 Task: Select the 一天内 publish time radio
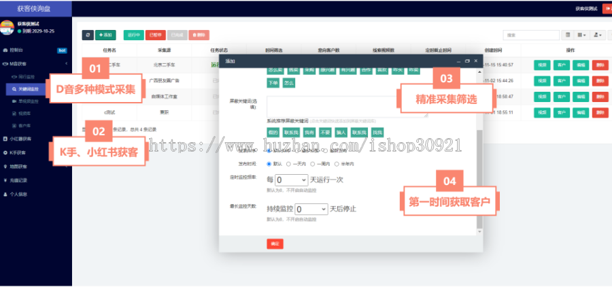[x=289, y=164]
